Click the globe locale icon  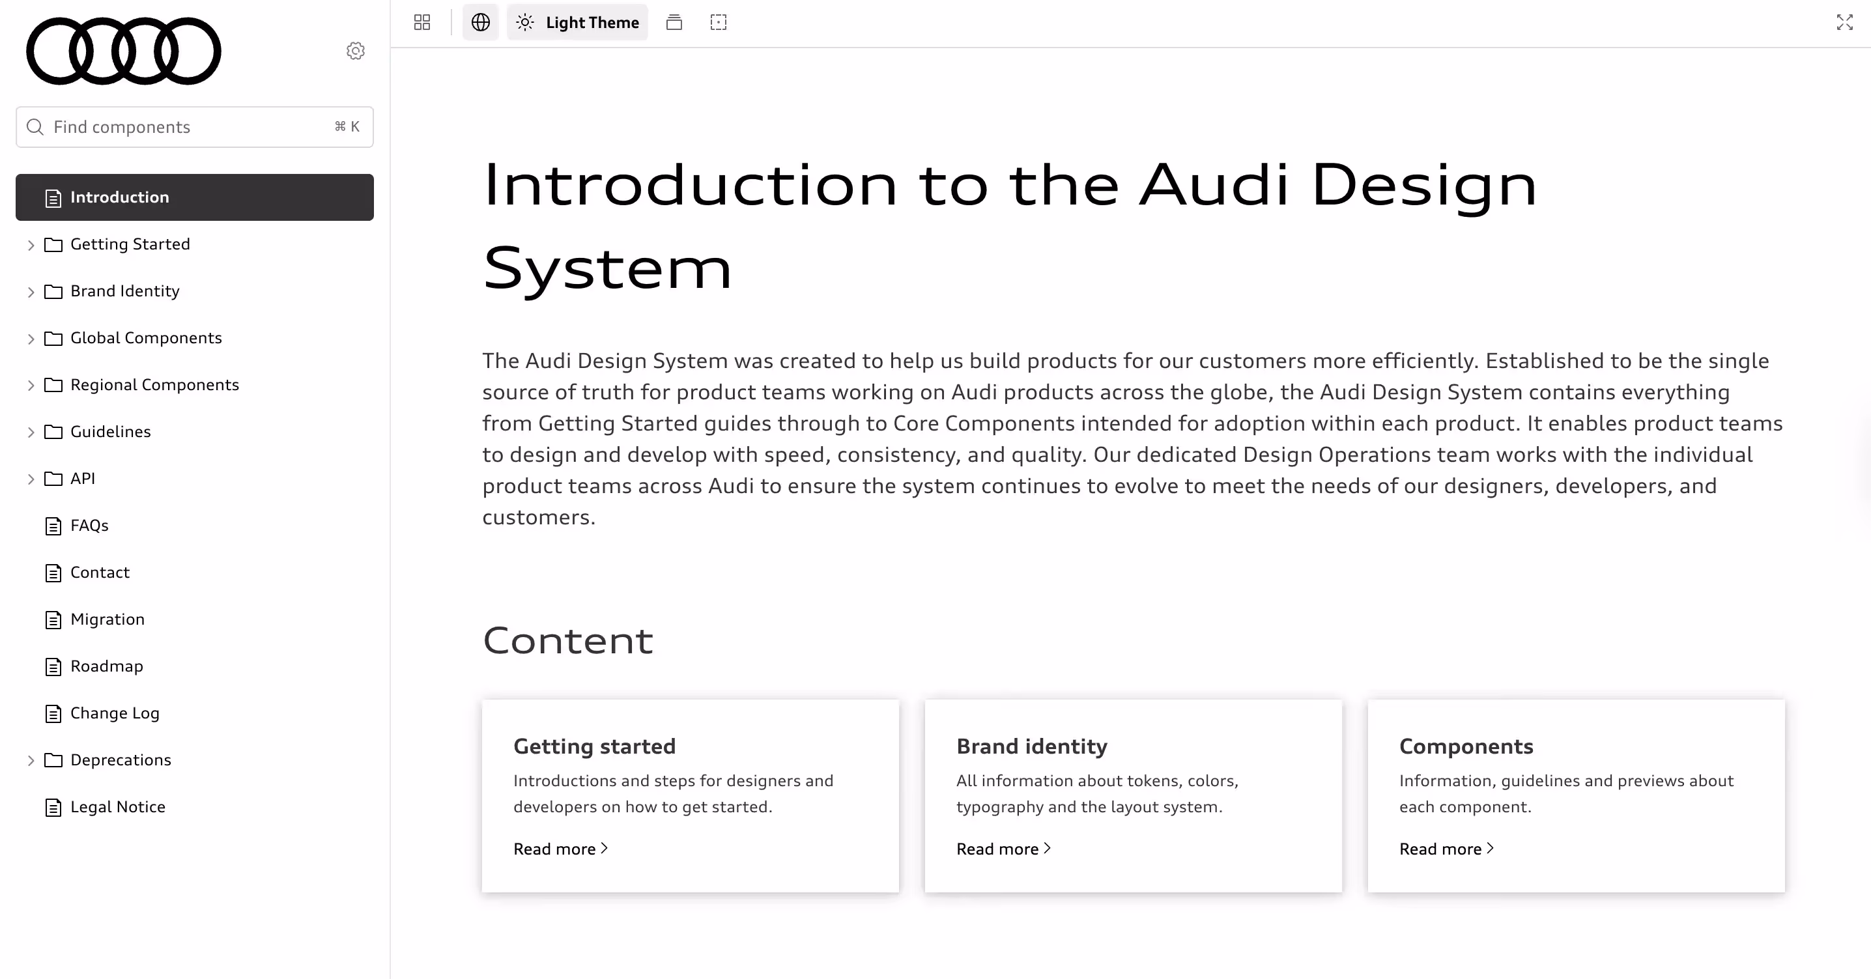[x=481, y=23]
